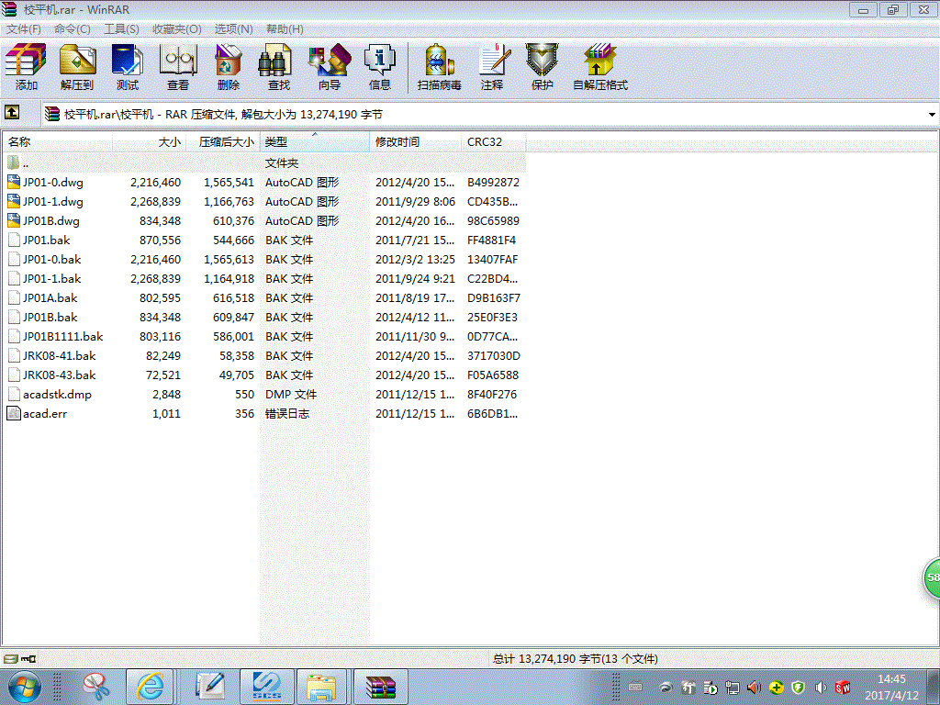
Task: Open the file explorer taskbar icon
Action: [x=320, y=687]
